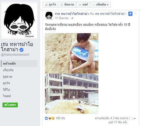The image size is (141, 126).
Task: Click the share arrow icon beside แชร์
Action: point(80,5)
